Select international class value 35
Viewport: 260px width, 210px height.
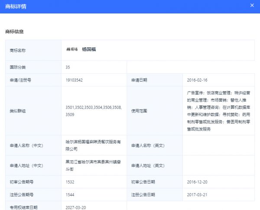68,67
